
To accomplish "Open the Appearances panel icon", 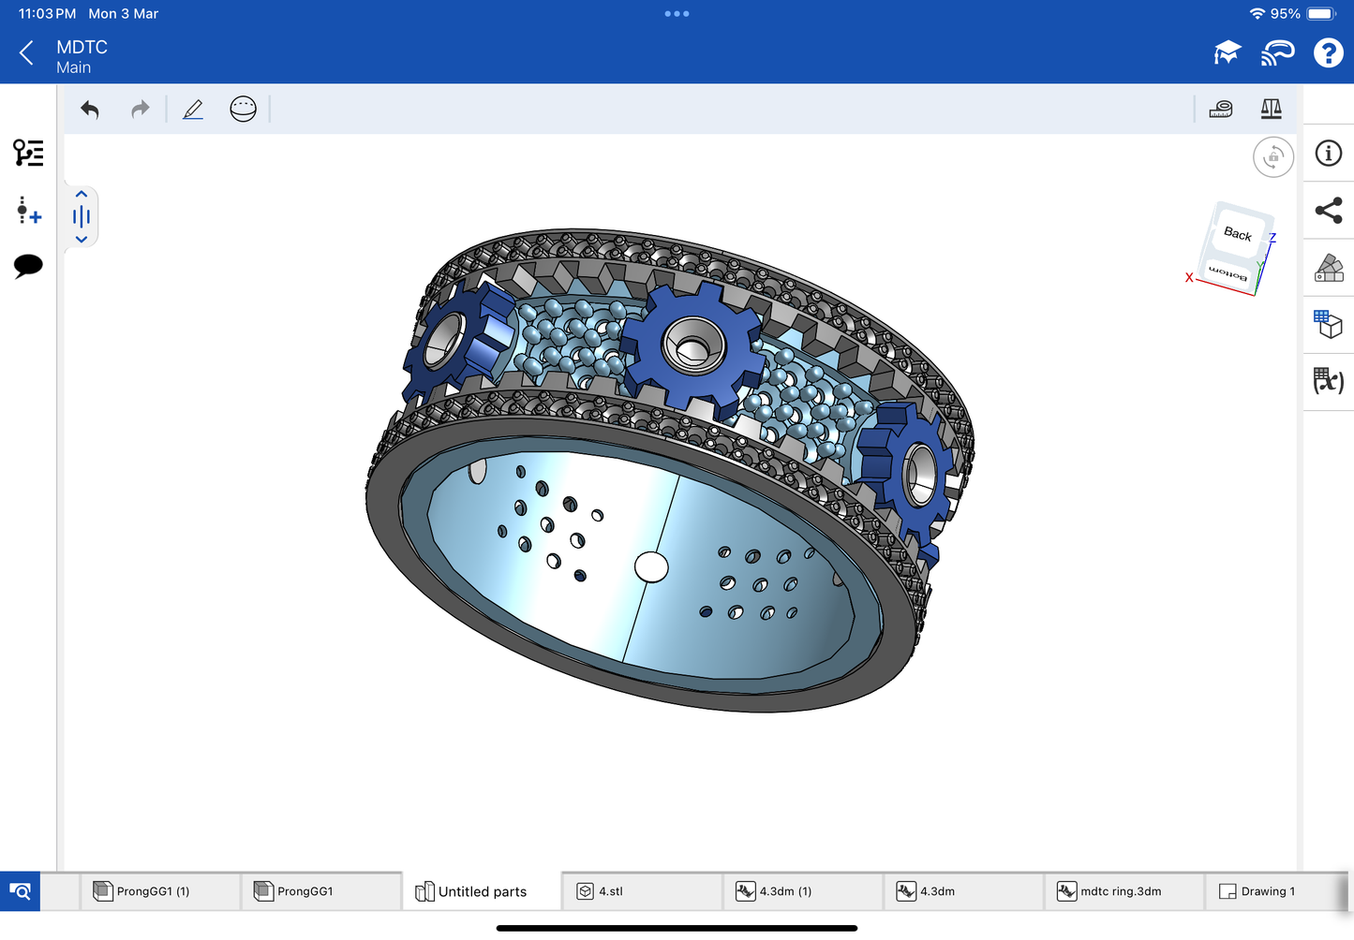I will click(1329, 269).
